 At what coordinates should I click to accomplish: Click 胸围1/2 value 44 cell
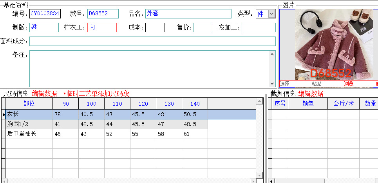(118, 124)
